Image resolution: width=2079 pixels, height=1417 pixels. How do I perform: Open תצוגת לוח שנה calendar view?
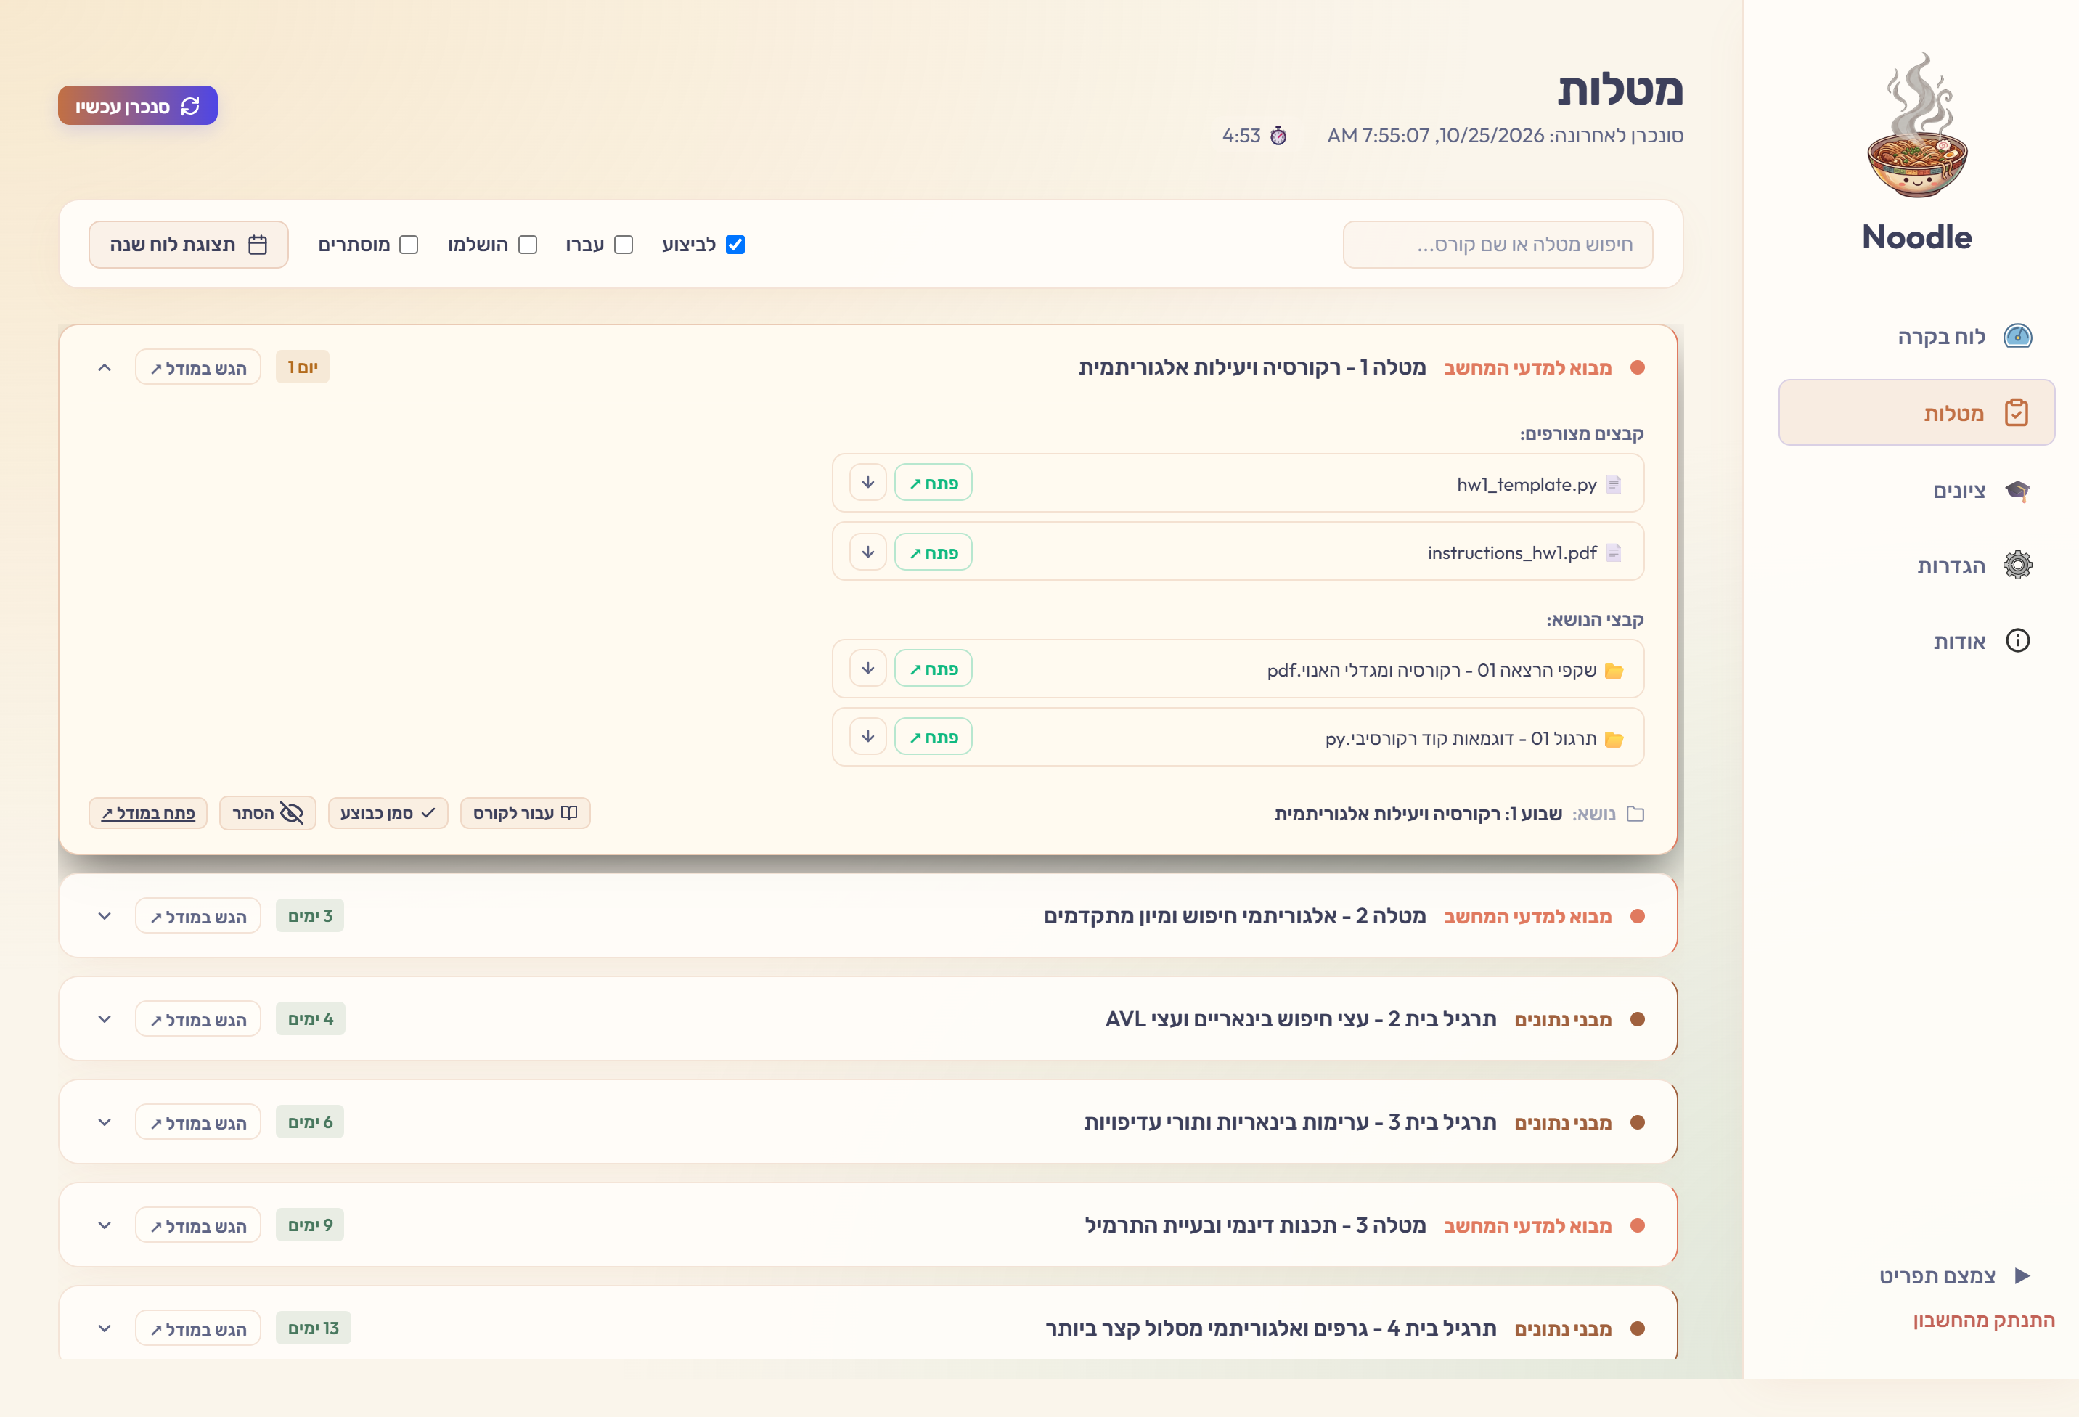pos(188,244)
